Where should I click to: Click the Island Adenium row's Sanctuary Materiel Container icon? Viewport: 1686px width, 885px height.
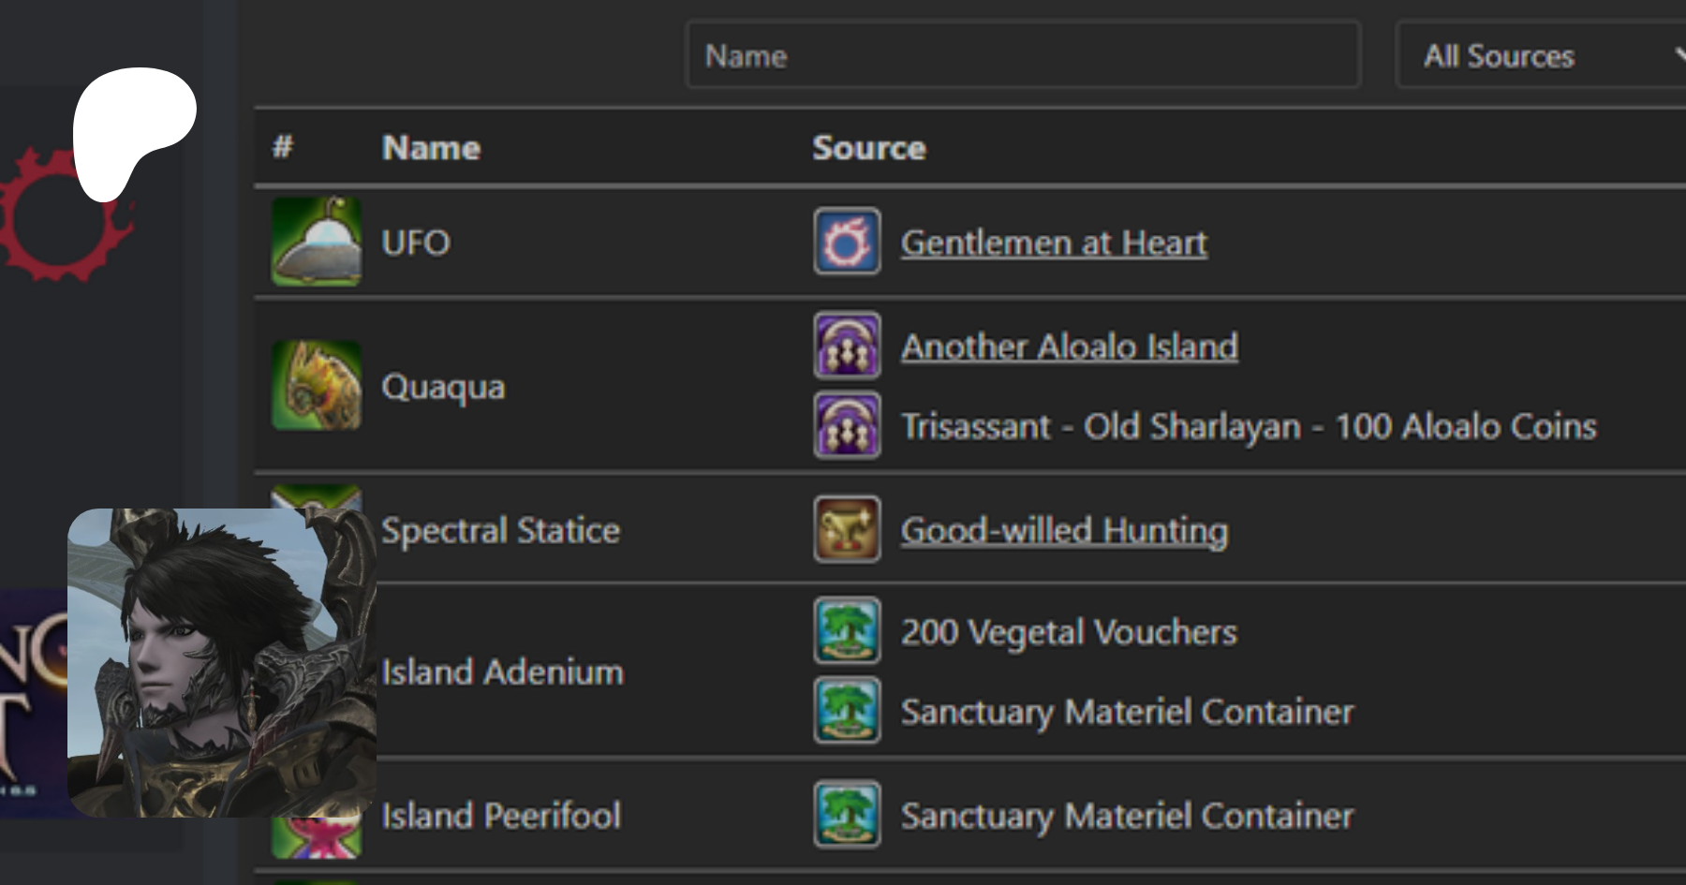pyautogui.click(x=847, y=711)
